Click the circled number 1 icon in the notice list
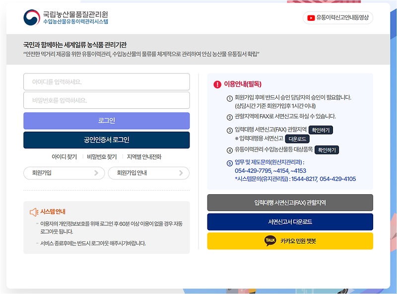 pyautogui.click(x=229, y=98)
